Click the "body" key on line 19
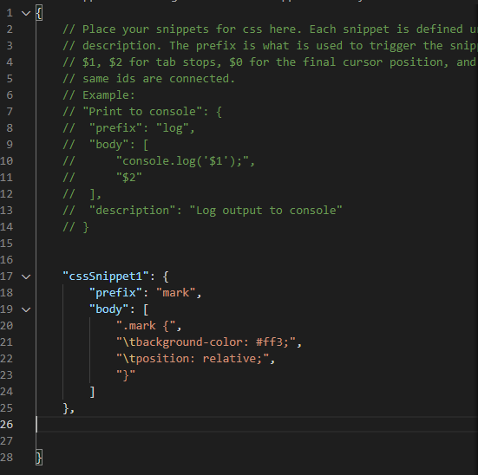Image resolution: width=478 pixels, height=475 pixels. click(109, 309)
